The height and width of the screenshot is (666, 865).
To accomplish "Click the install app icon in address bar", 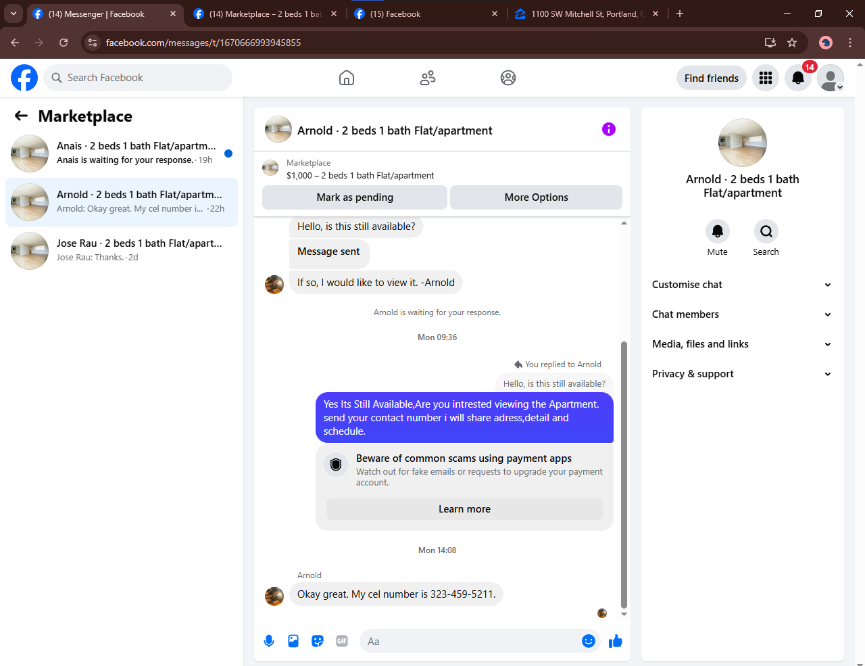I will (770, 43).
